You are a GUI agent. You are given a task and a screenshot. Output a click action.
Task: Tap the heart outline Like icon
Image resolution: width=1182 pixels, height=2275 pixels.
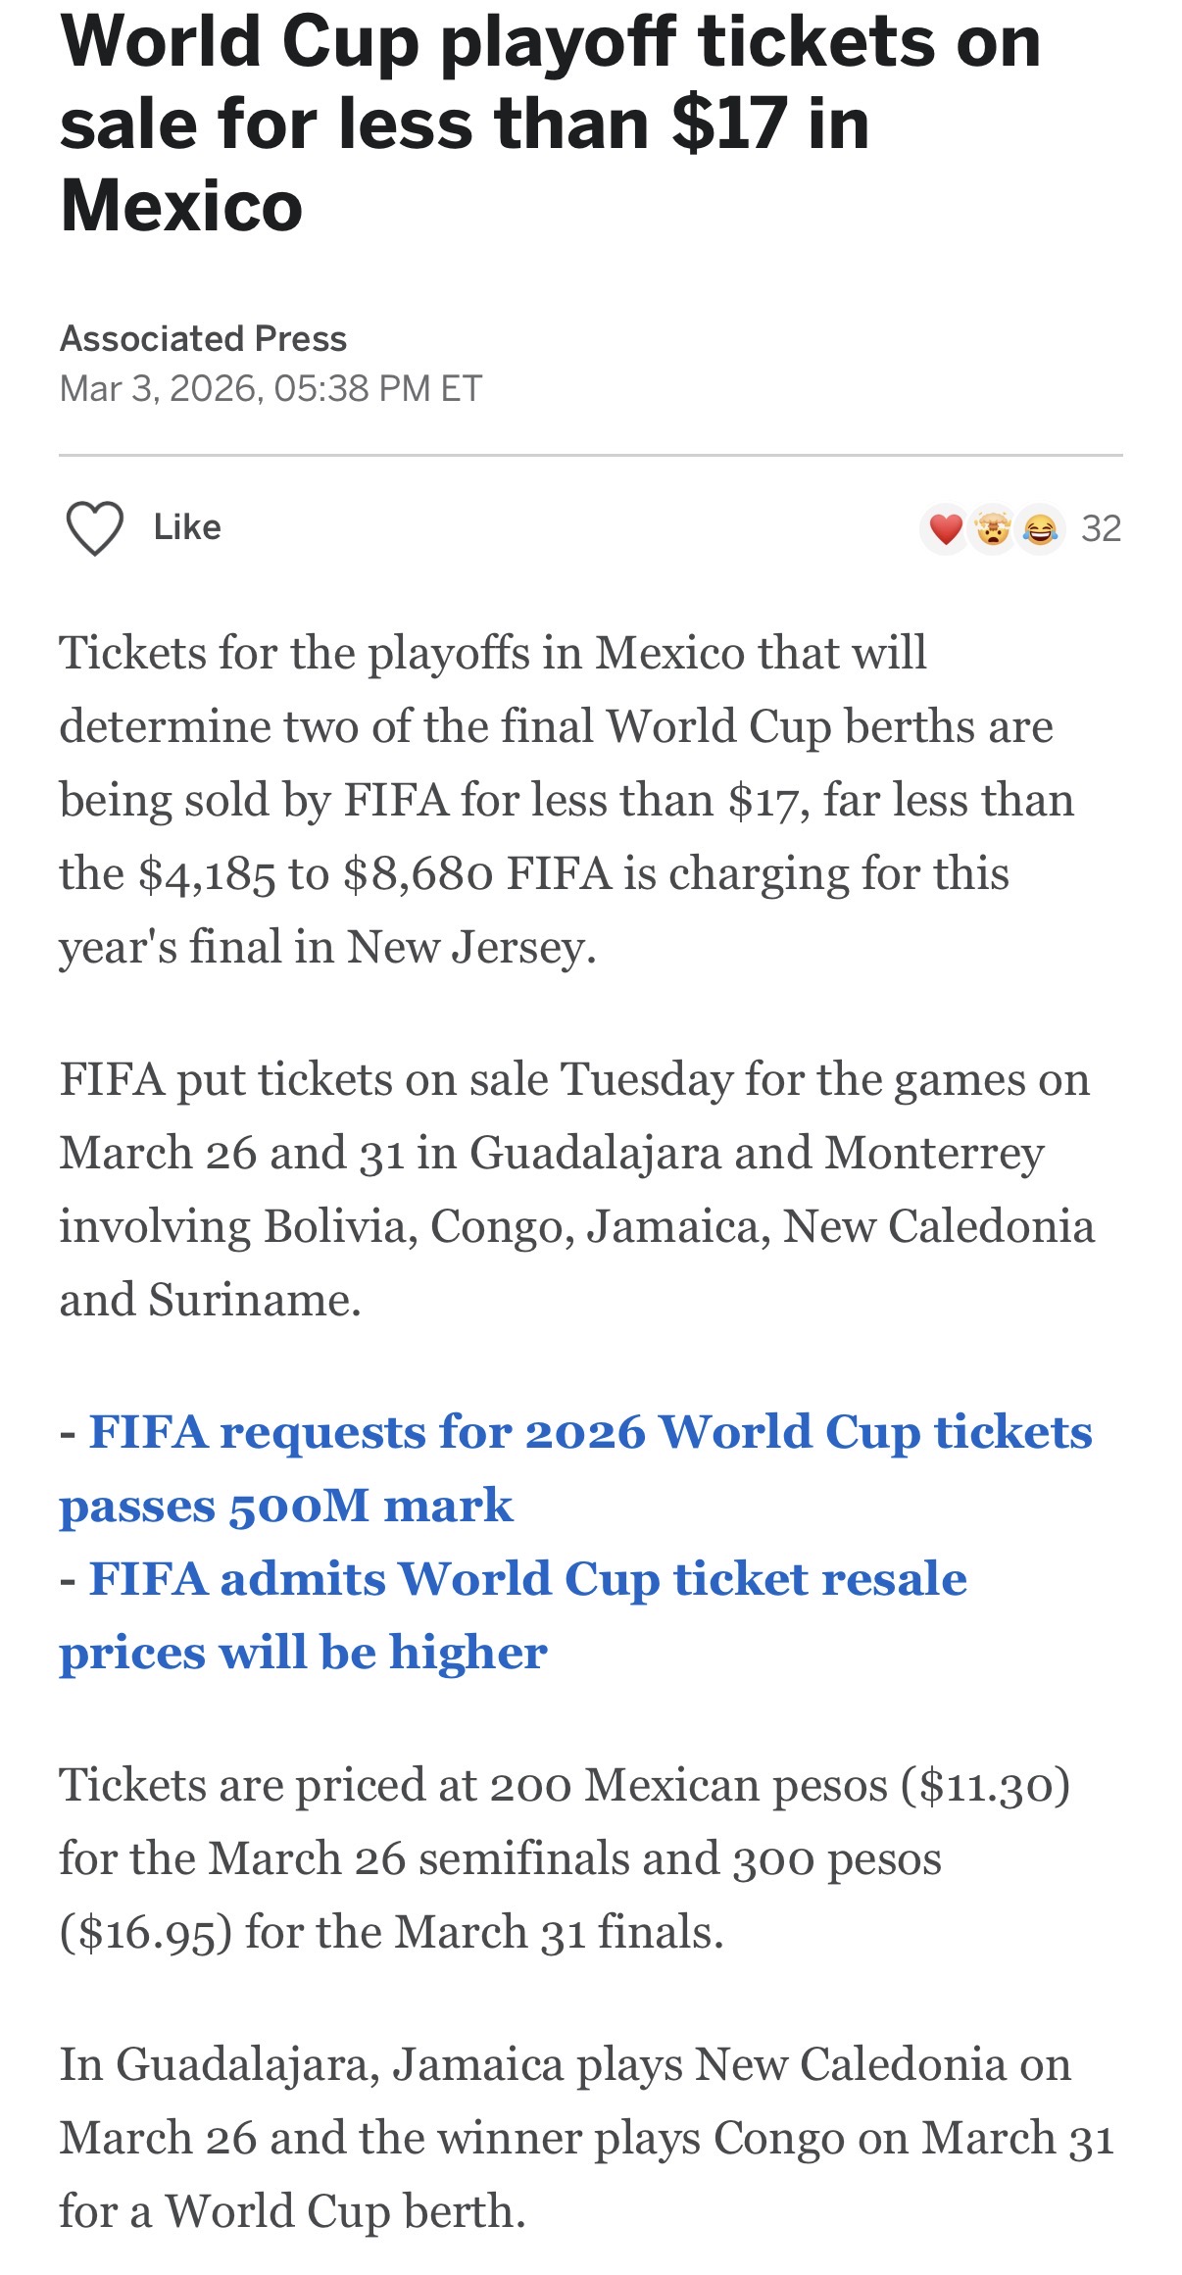94,528
